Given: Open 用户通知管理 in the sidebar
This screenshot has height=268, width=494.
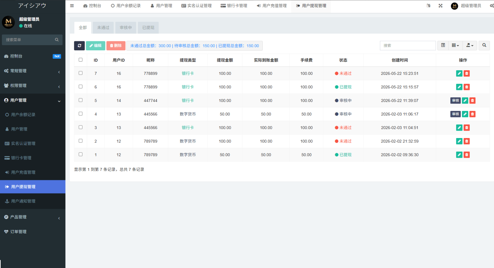Looking at the screenshot, I should [33, 201].
